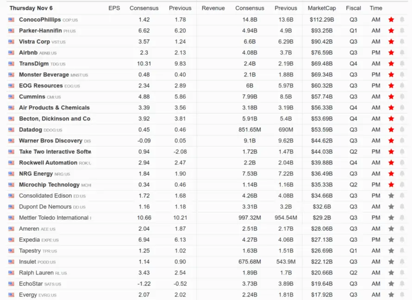
Task: Favorite Consolidated Edison with the gray star
Action: click(x=391, y=196)
